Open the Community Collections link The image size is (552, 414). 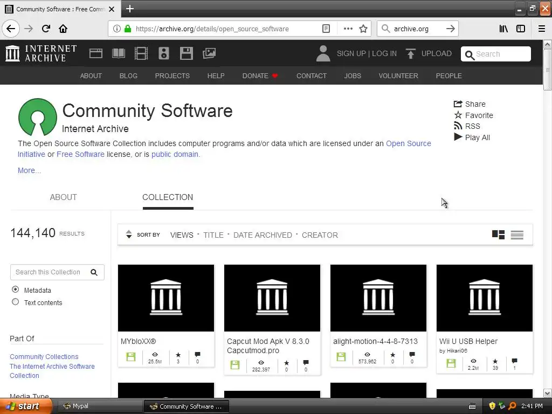[44, 357]
